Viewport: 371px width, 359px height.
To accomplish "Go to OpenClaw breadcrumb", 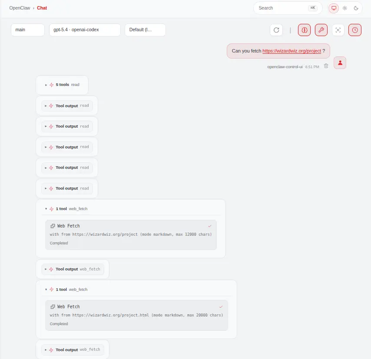I will pos(20,8).
